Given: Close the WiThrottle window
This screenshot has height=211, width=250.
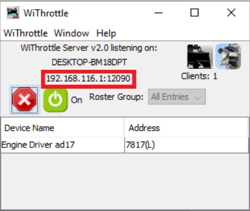Looking at the screenshot, I should pos(231,13).
